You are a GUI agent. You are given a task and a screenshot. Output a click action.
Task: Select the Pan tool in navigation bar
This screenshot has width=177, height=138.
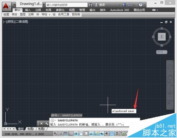coord(170,77)
